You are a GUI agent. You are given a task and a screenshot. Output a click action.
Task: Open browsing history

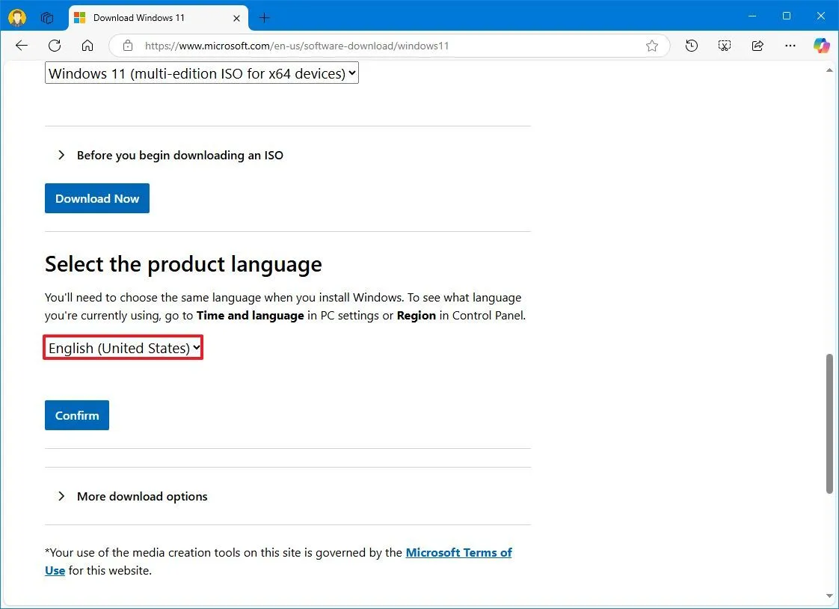tap(691, 46)
